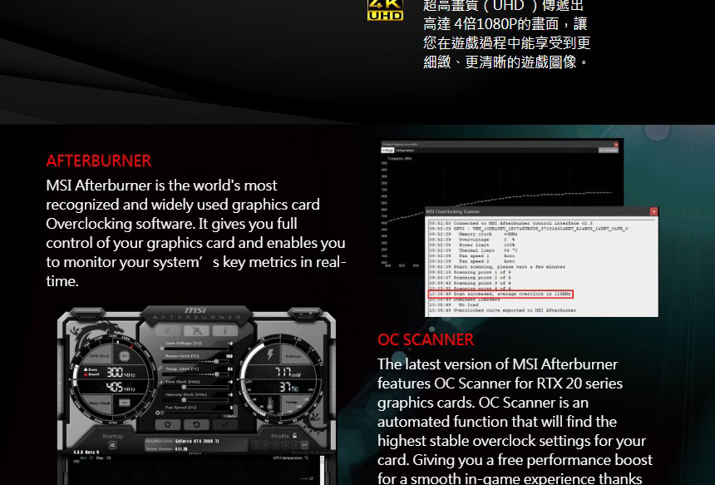Click the OC Scanner button in curve editor

point(609,150)
